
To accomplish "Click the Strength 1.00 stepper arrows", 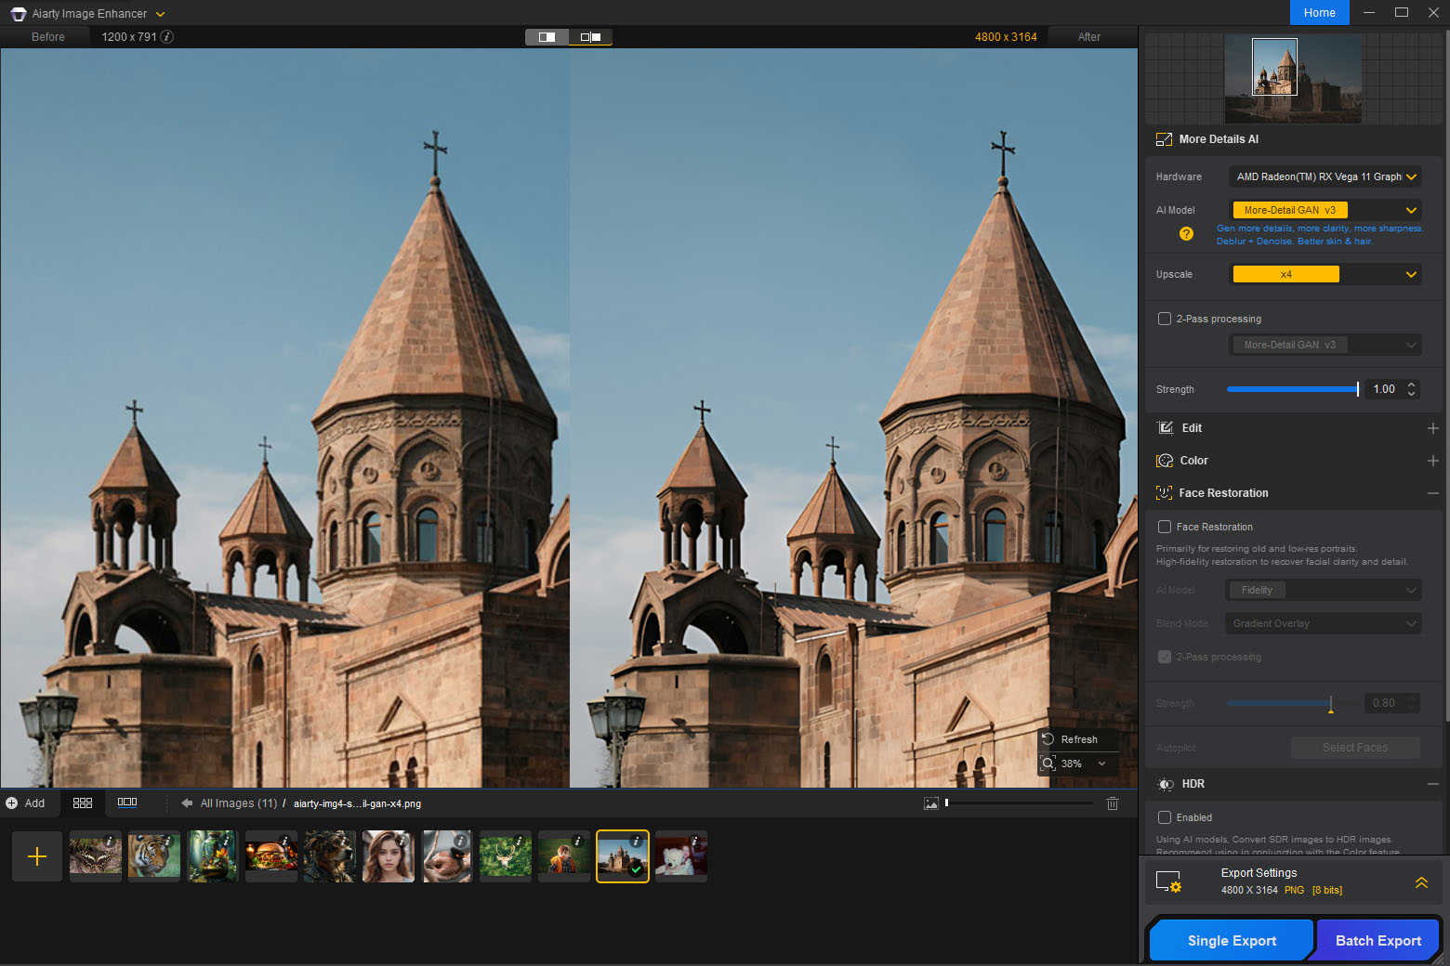I will click(1412, 389).
